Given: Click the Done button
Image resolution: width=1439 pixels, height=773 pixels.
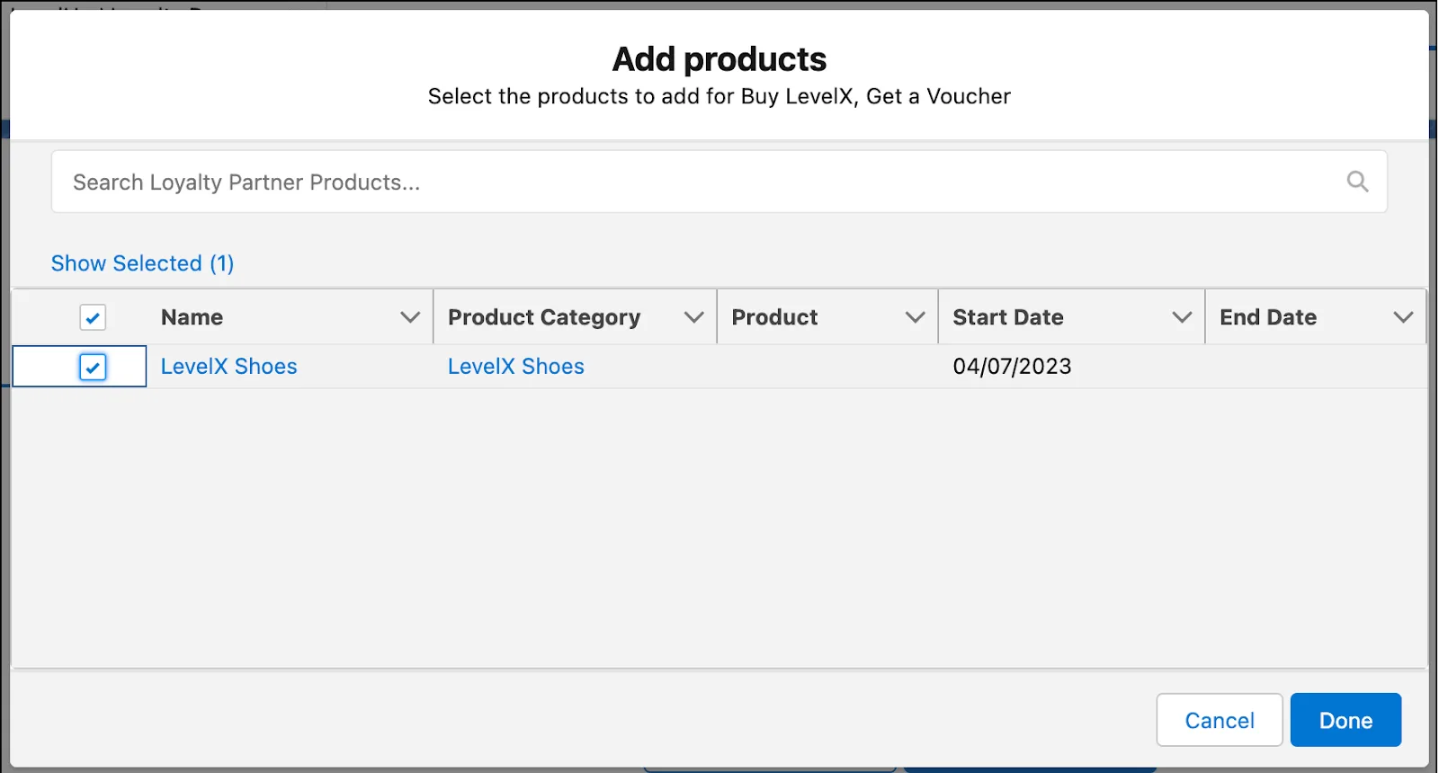Looking at the screenshot, I should [x=1345, y=720].
